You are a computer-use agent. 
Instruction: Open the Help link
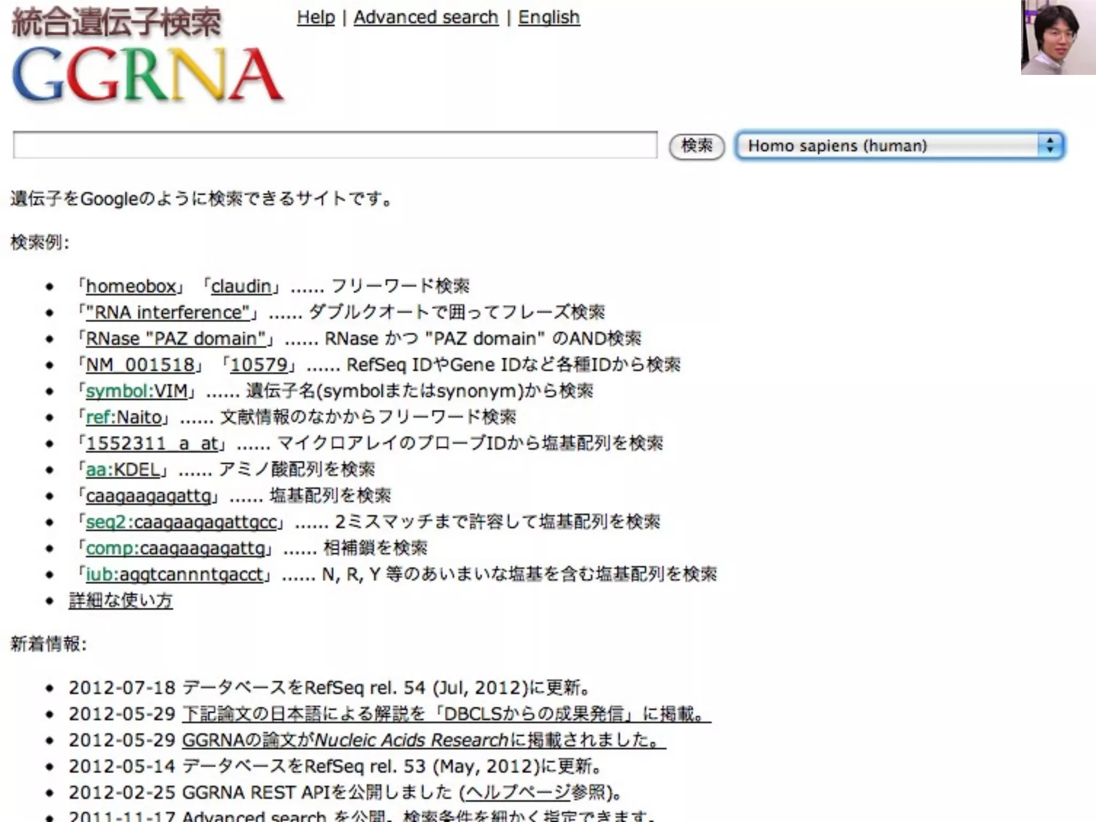[x=316, y=17]
